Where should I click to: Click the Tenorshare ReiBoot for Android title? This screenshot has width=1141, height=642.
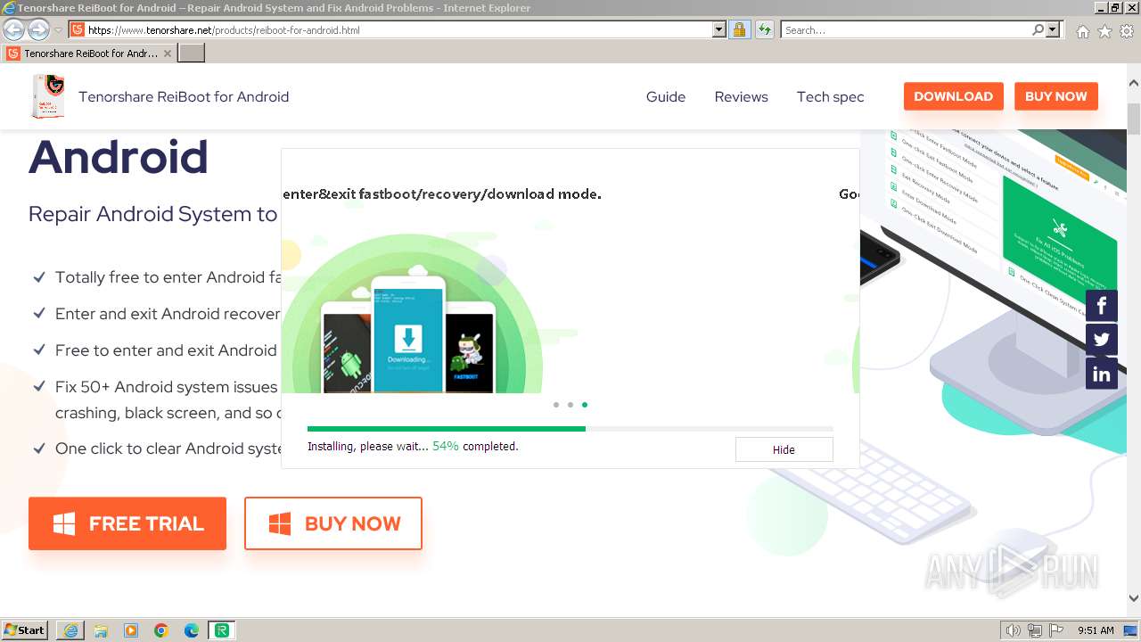[x=184, y=96]
